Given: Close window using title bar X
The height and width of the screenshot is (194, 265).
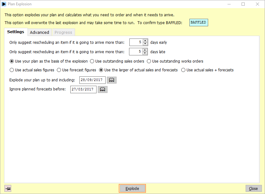Looking at the screenshot, I should [x=257, y=4].
